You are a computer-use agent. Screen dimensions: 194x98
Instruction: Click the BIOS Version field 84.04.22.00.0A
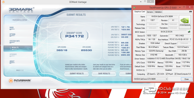tap(166, 32)
